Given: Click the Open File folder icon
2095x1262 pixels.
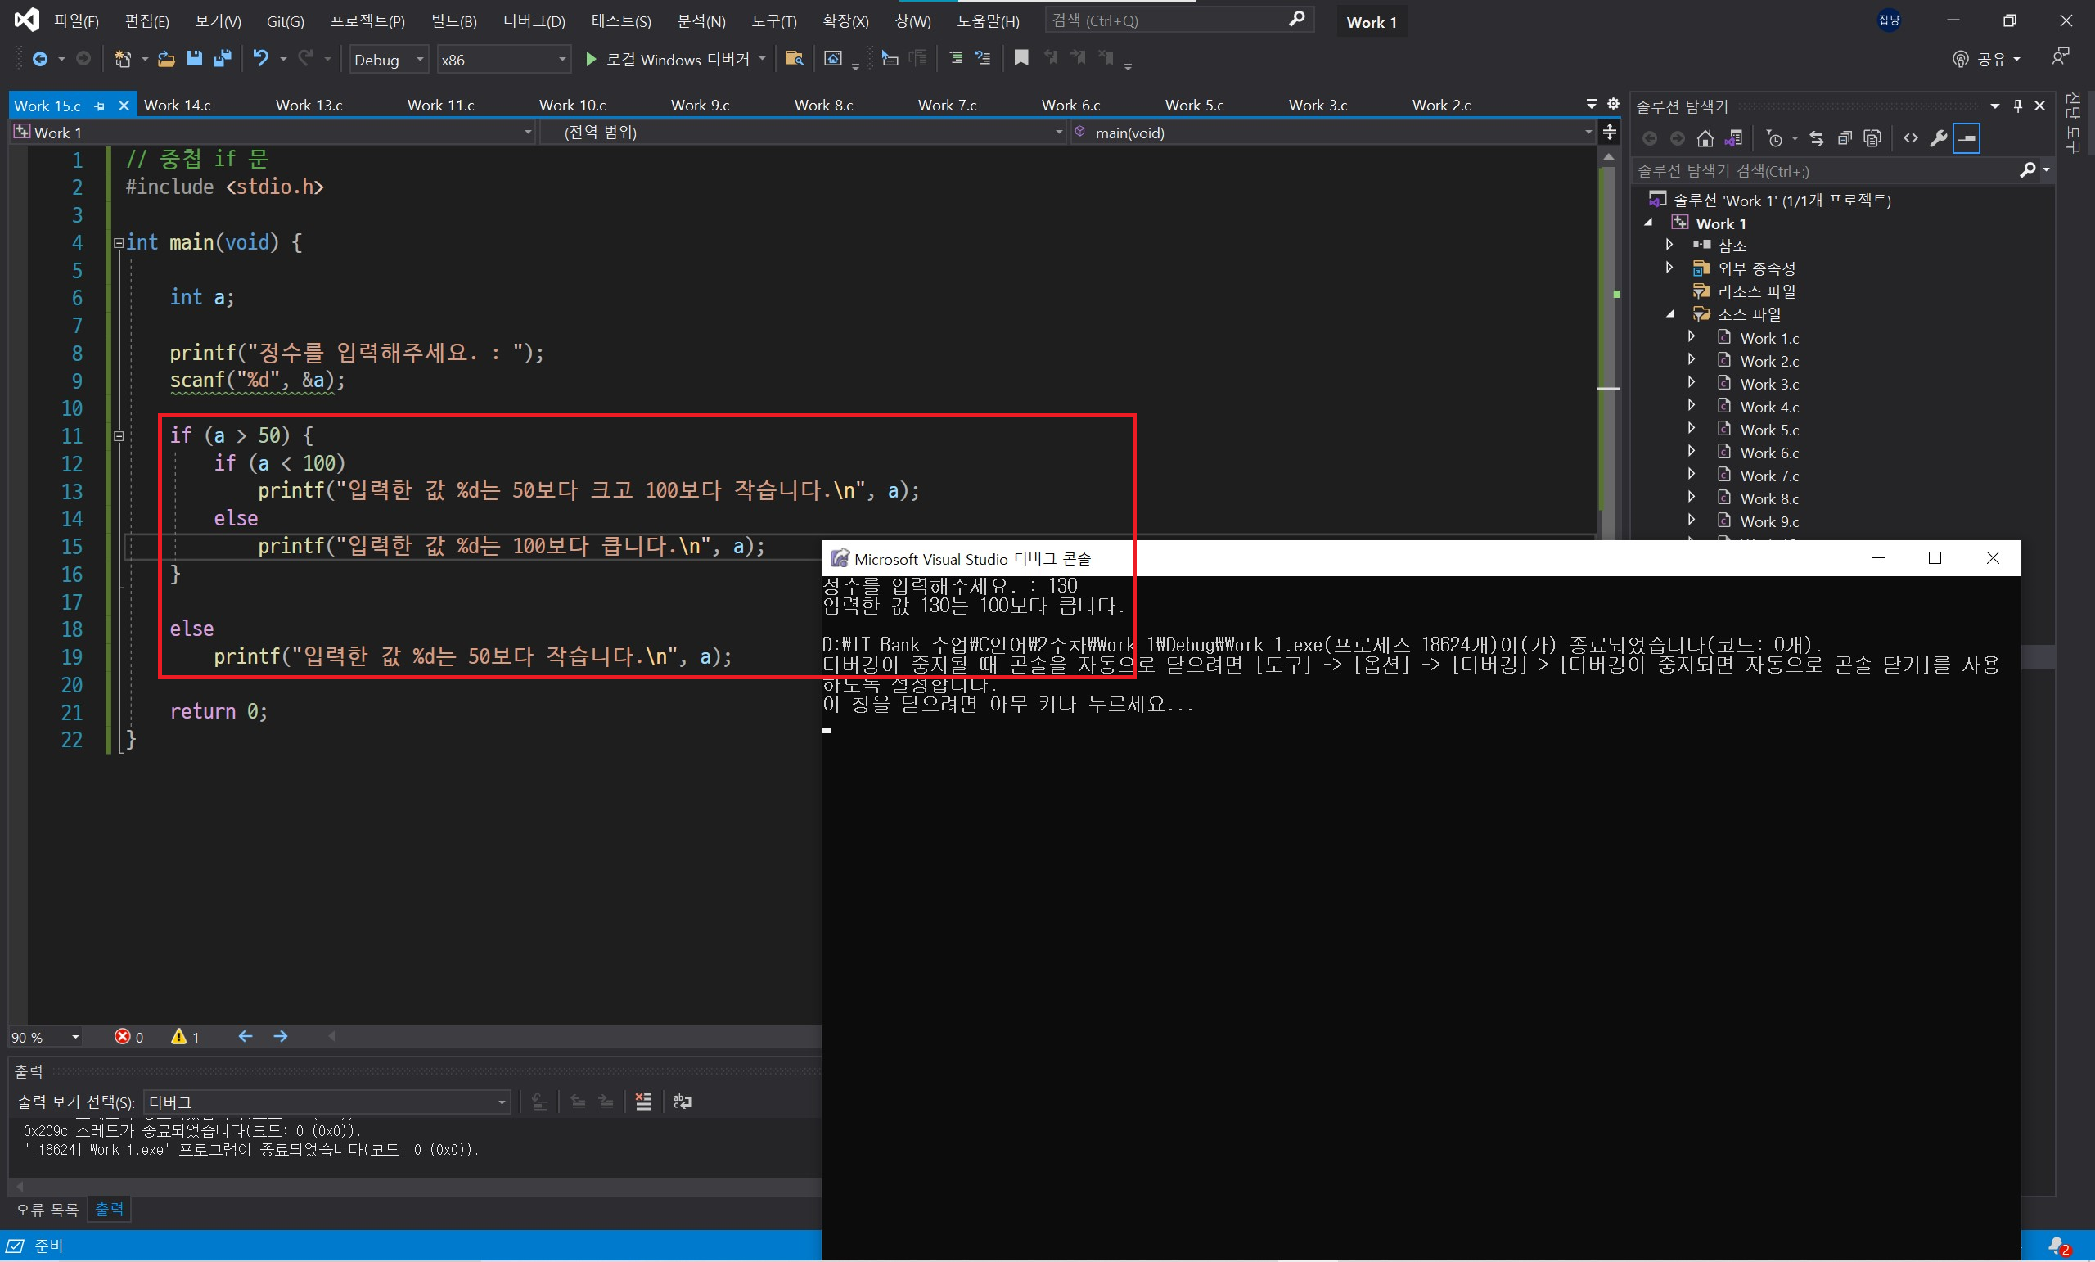Looking at the screenshot, I should coord(167,59).
